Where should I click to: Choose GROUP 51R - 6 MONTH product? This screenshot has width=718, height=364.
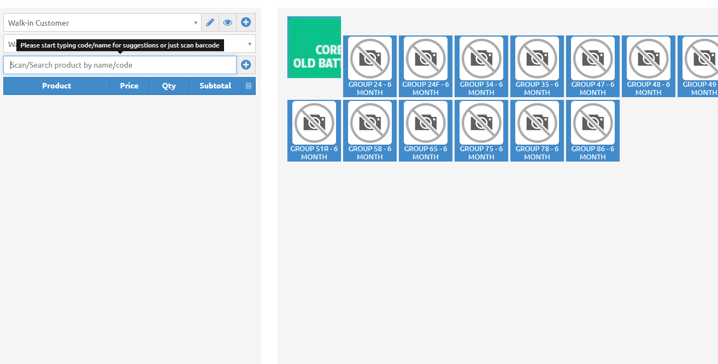pyautogui.click(x=314, y=130)
